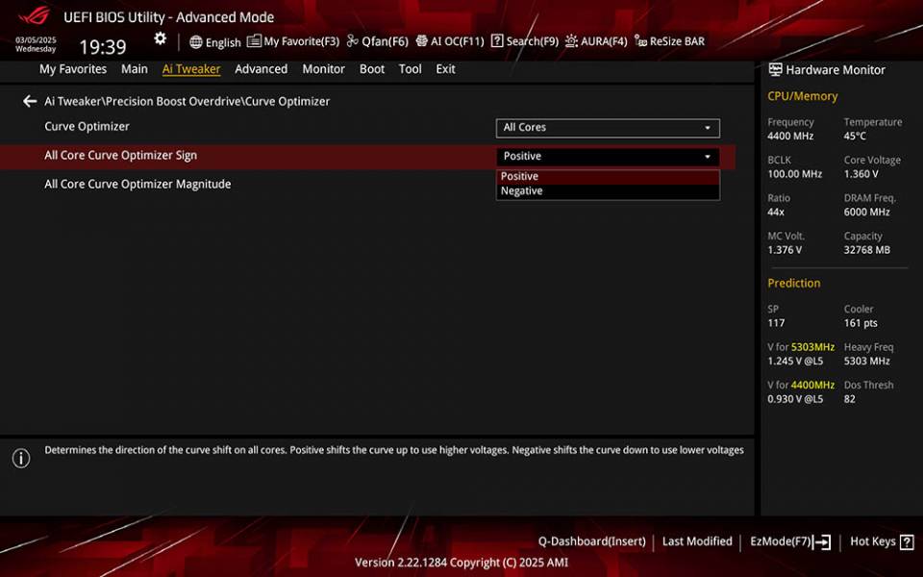The width and height of the screenshot is (923, 577).
Task: Click Last Modified button
Action: click(x=697, y=541)
